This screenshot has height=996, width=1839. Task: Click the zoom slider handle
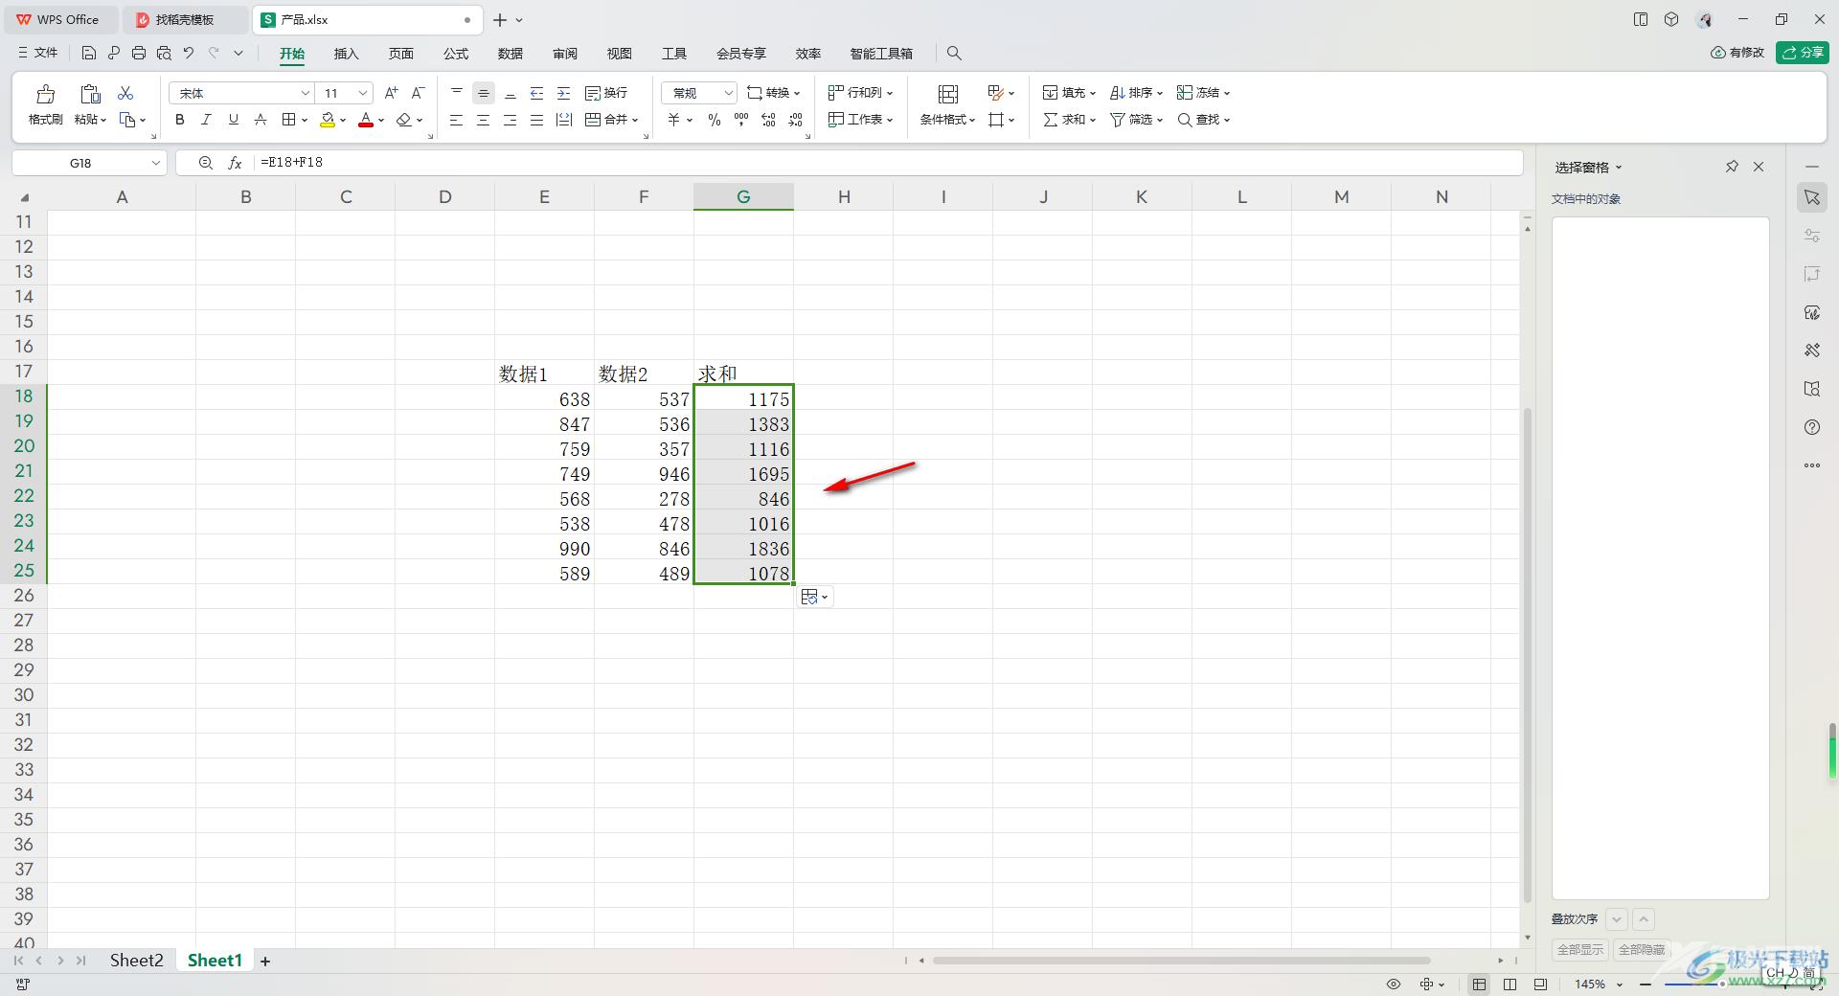point(1722,985)
